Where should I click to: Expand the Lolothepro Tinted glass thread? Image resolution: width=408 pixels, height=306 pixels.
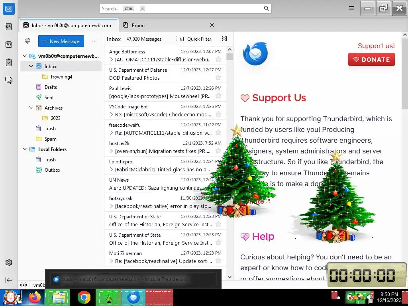point(112,169)
